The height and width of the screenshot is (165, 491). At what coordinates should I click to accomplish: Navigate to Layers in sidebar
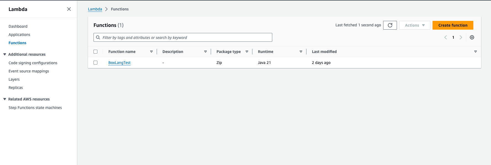pos(14,79)
